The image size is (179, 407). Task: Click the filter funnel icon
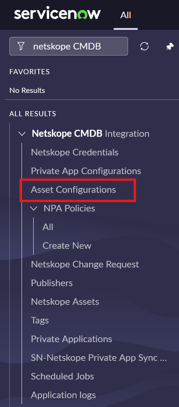[21, 46]
